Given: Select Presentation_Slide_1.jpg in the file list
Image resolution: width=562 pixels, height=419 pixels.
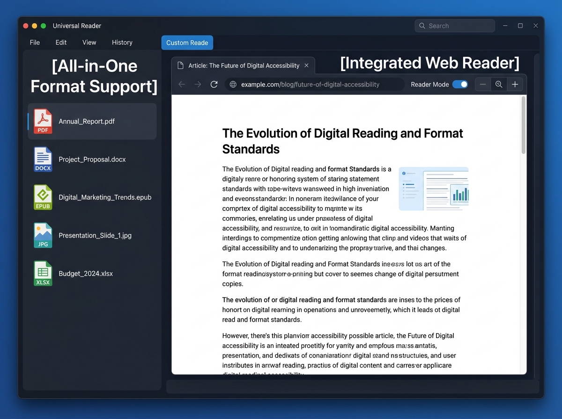Looking at the screenshot, I should click(x=92, y=235).
